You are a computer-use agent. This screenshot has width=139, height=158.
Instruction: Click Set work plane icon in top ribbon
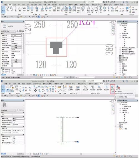127,9
